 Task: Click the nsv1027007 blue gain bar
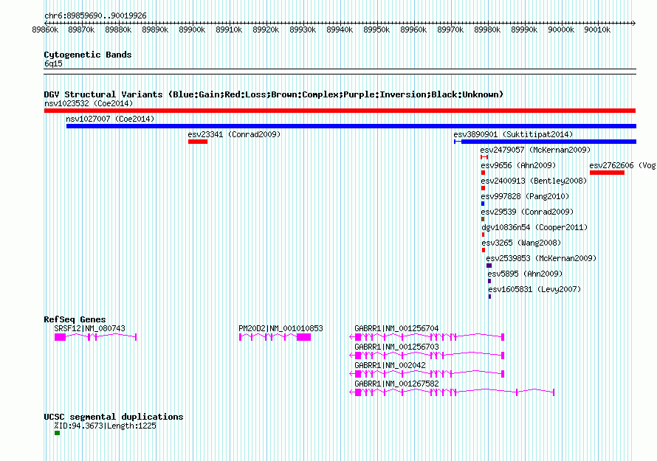(351, 126)
